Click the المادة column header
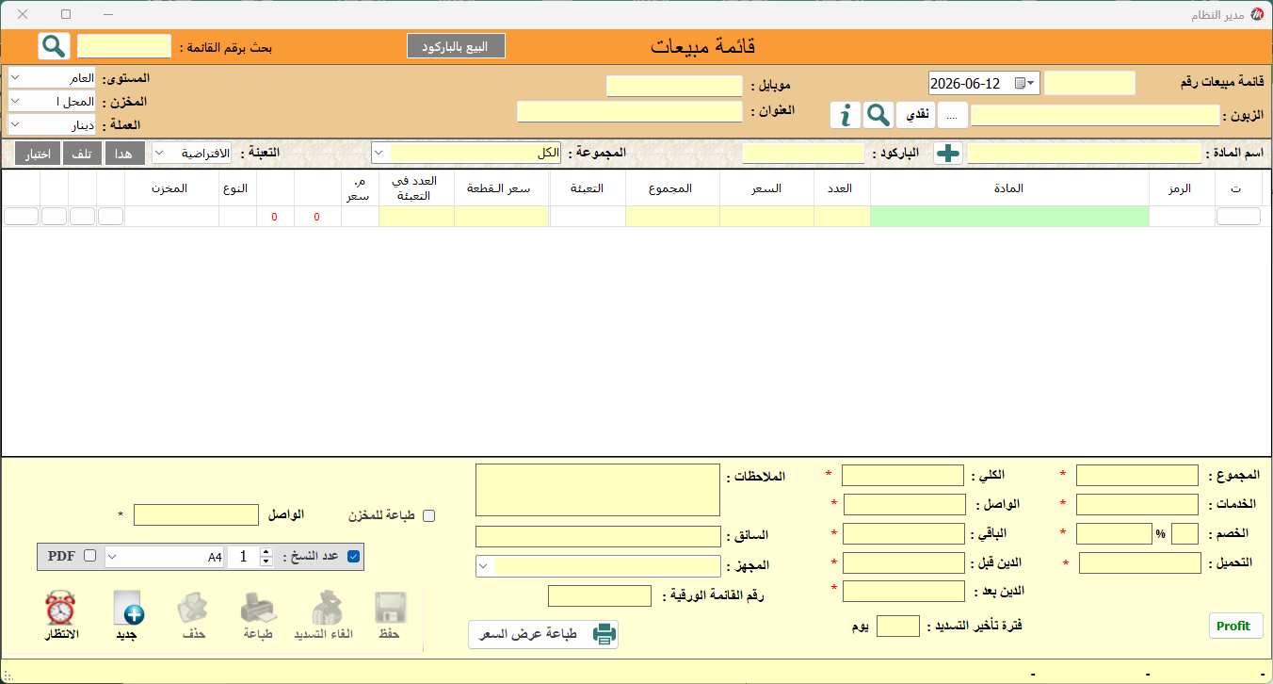The width and height of the screenshot is (1273, 684). click(1009, 188)
